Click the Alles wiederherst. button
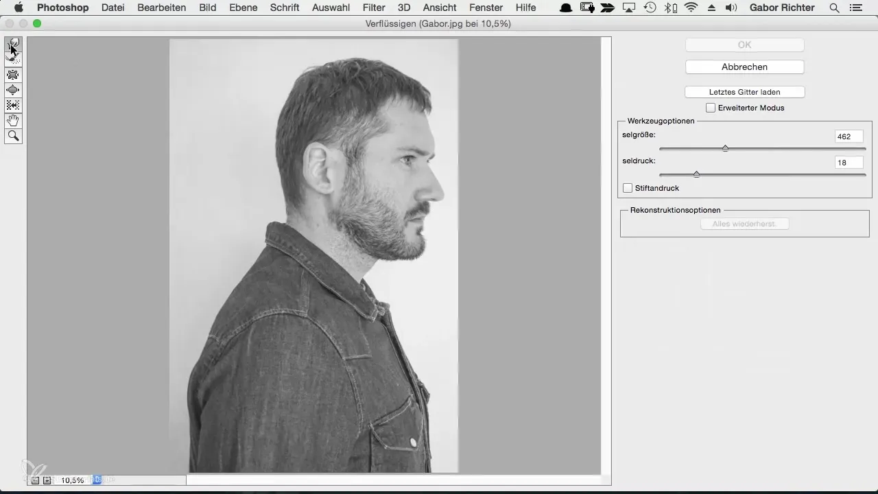878x494 pixels. tap(744, 224)
